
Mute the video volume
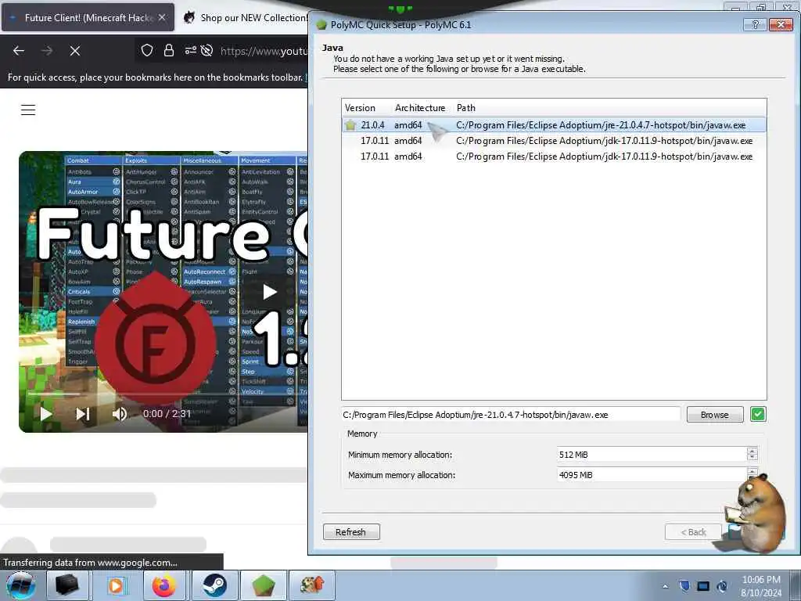pos(120,414)
